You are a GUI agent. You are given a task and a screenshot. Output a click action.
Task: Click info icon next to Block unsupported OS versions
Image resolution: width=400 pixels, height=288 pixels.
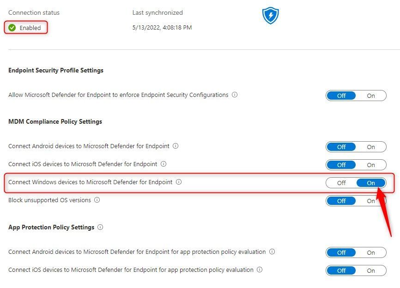97,200
